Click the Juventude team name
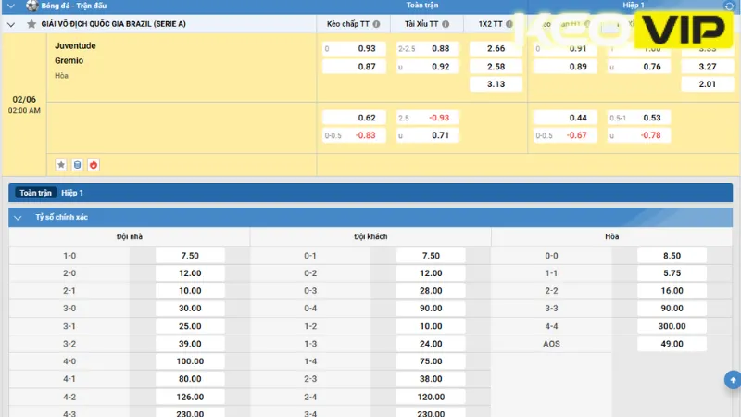The image size is (741, 417). coord(74,45)
